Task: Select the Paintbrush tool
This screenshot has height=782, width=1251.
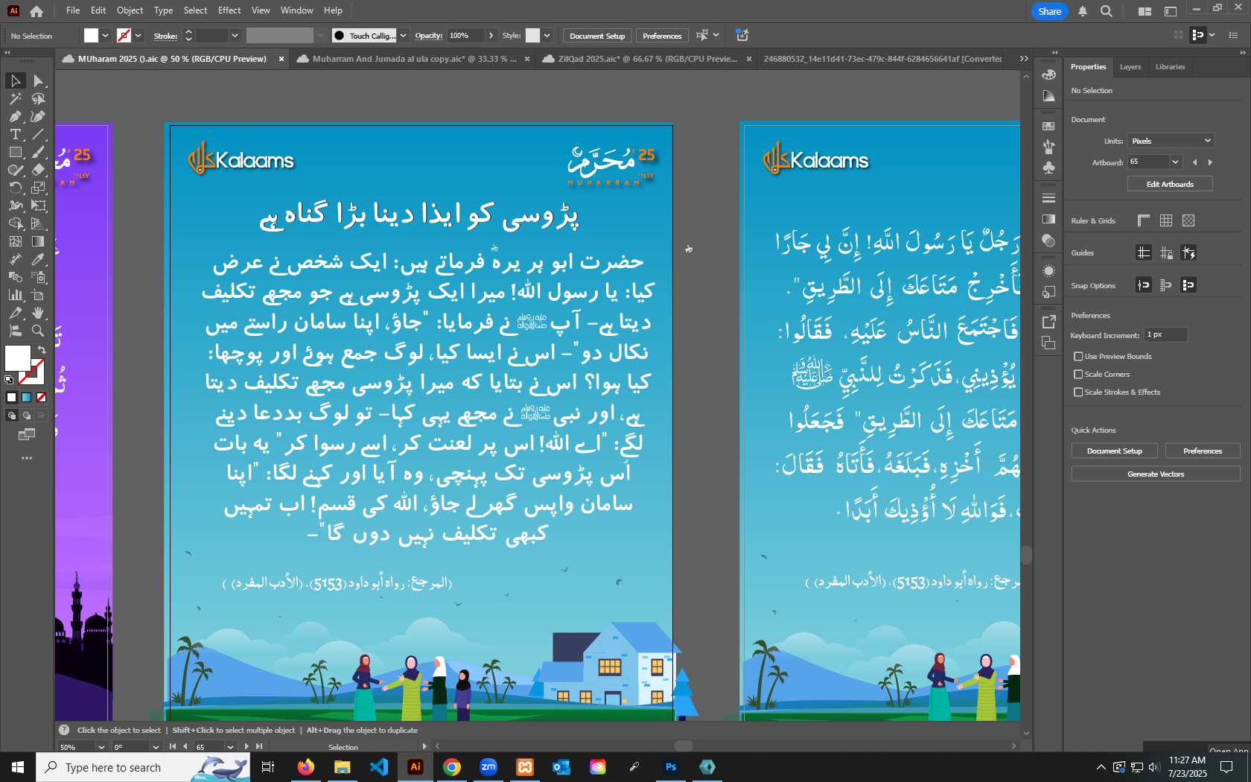Action: coord(38,152)
